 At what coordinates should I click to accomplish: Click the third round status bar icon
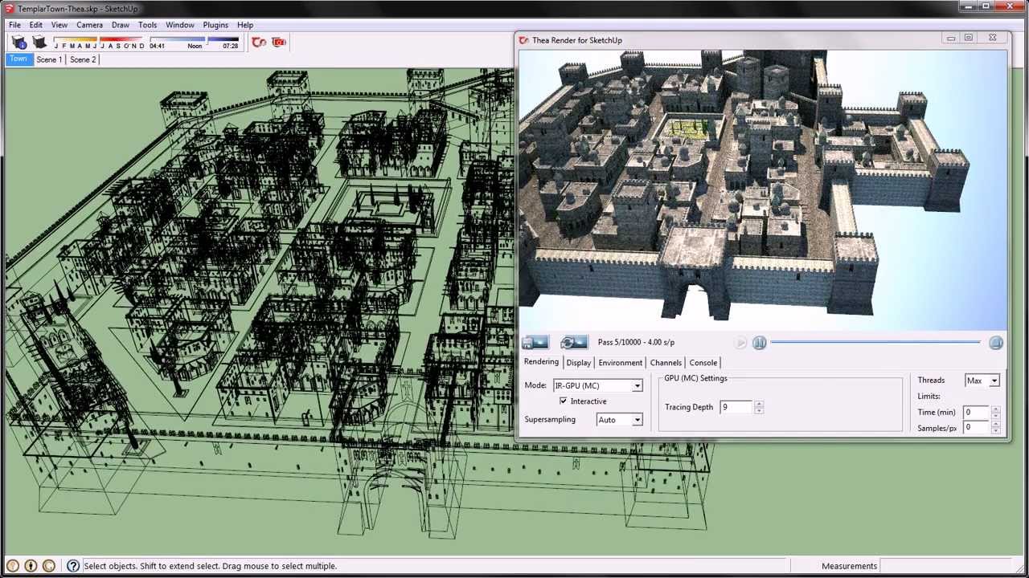(x=48, y=566)
